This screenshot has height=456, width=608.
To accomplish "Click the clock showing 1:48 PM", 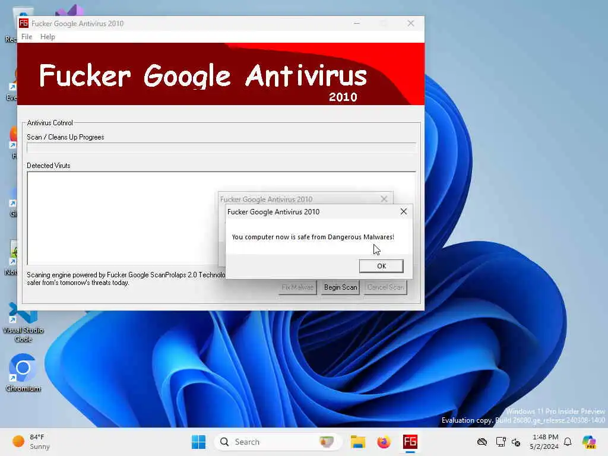I will (544, 442).
